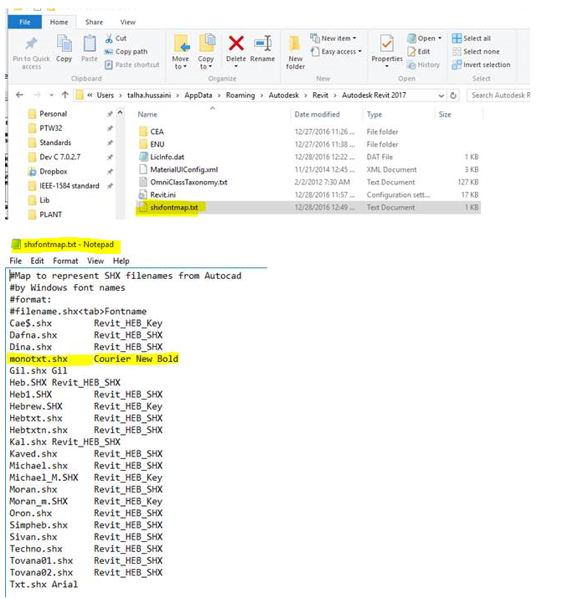578x599 pixels.
Task: Create a folder with New folder icon
Action: pyautogui.click(x=296, y=44)
